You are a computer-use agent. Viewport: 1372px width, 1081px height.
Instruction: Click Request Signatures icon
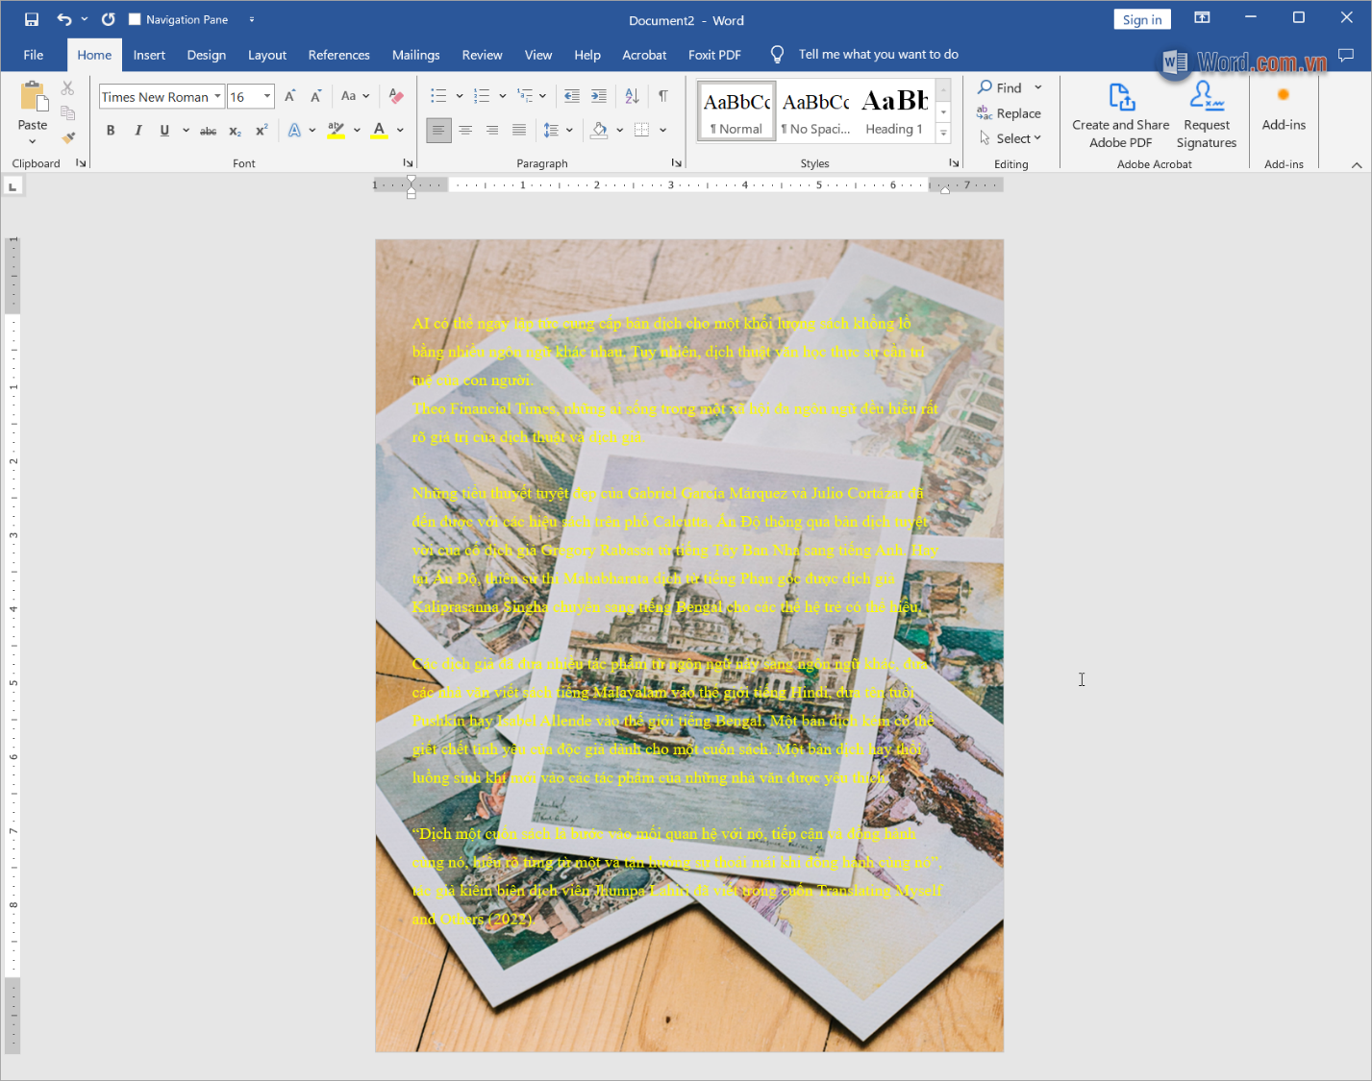pos(1207,115)
